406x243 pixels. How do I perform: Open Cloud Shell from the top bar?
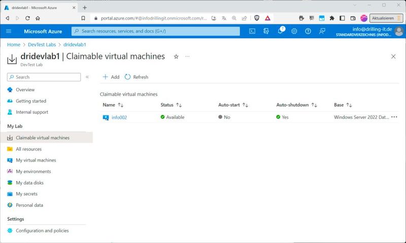click(x=252, y=31)
